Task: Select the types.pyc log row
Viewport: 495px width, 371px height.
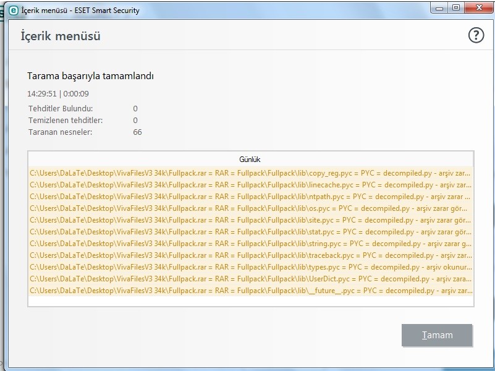Action: coord(251,267)
